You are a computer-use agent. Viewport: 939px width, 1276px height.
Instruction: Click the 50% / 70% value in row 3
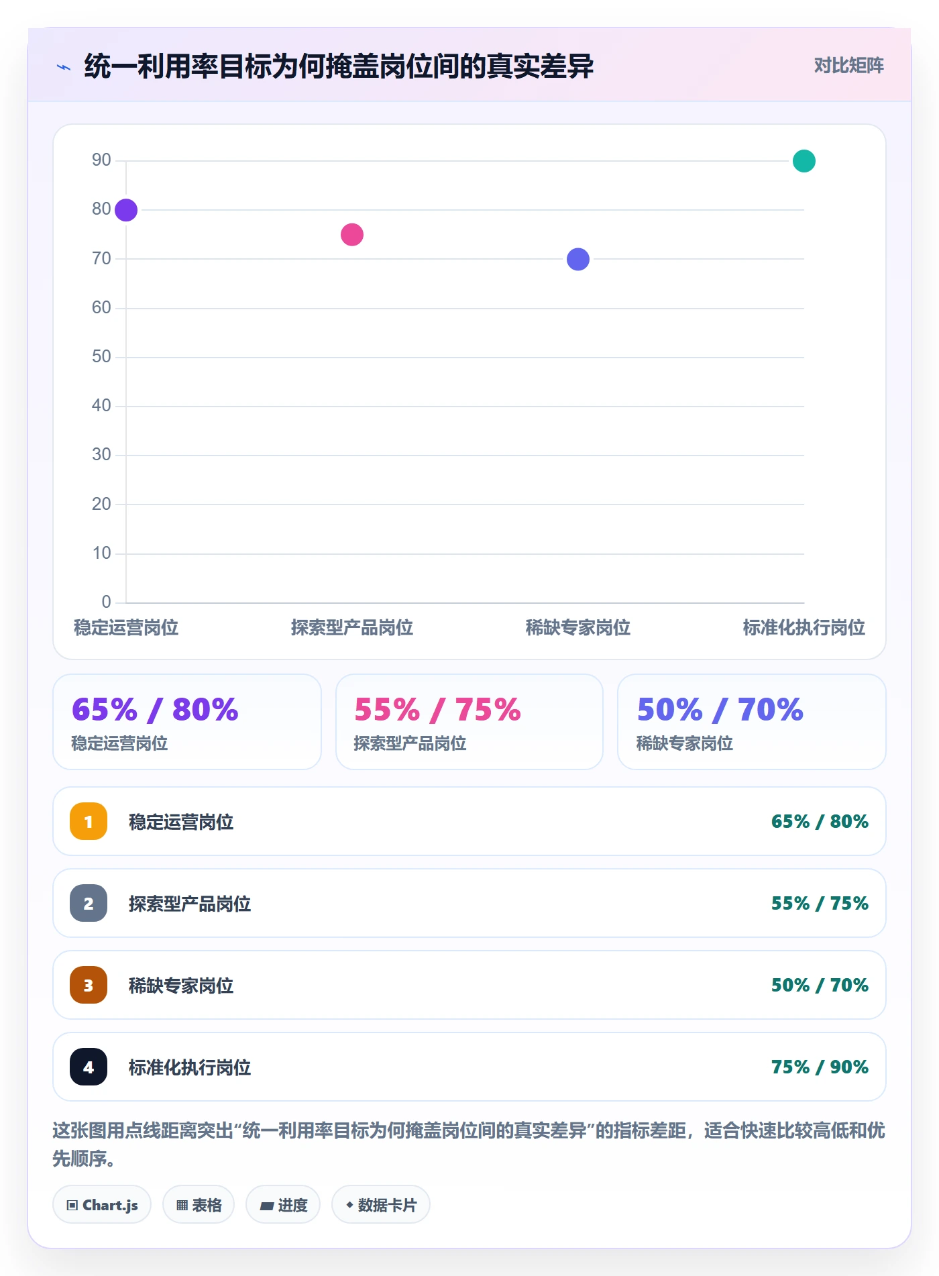820,985
